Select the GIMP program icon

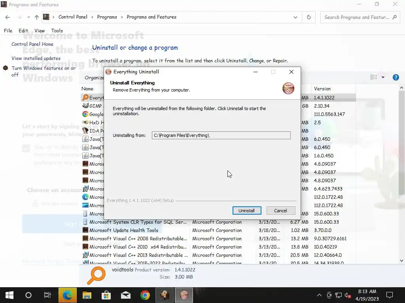coord(85,106)
